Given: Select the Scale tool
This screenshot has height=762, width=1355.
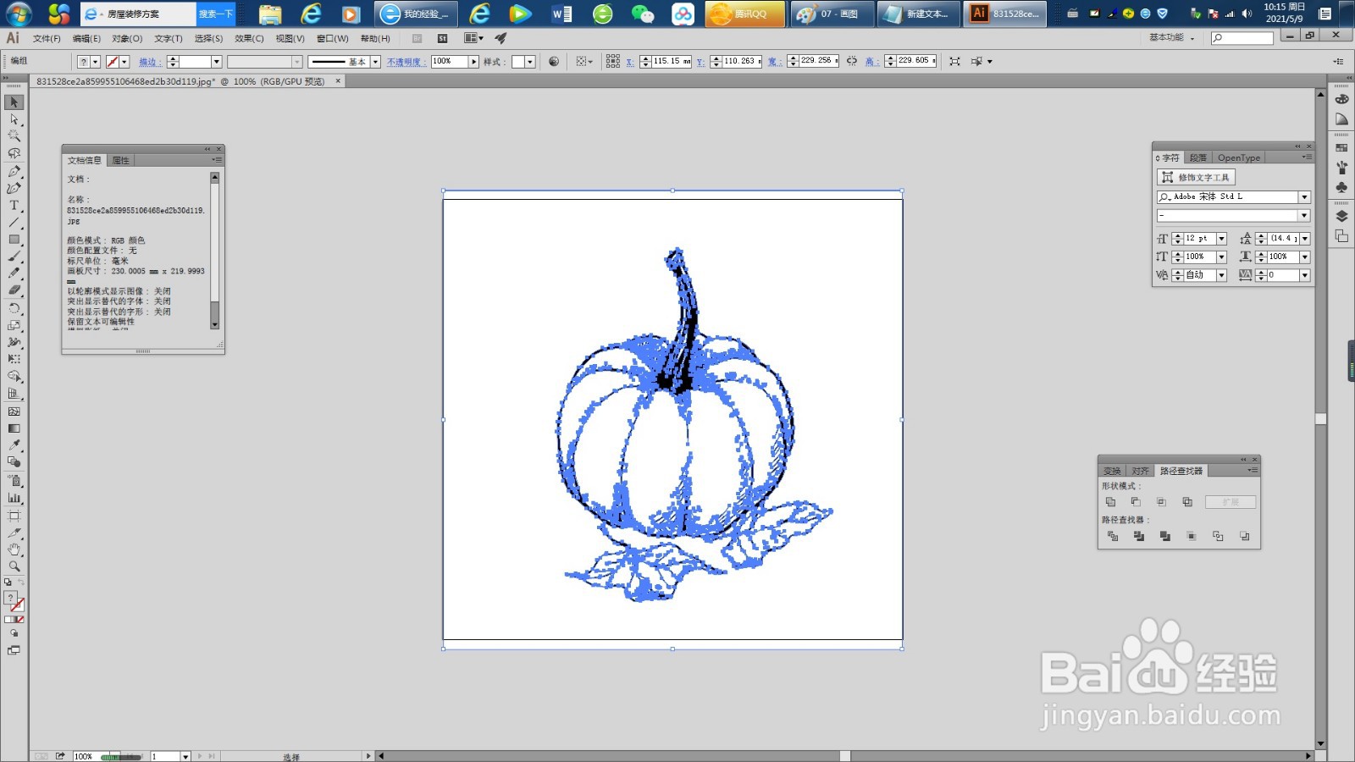Looking at the screenshot, I should pos(14,325).
